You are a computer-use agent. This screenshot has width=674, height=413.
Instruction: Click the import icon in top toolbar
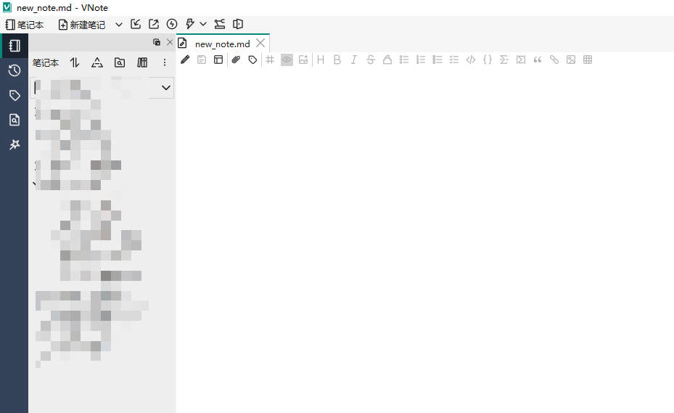click(136, 24)
